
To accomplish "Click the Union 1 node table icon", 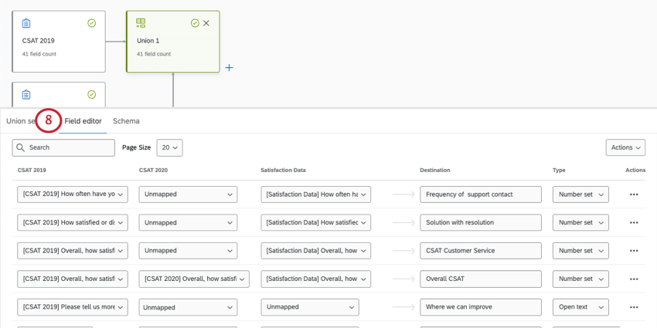I will click(x=141, y=23).
